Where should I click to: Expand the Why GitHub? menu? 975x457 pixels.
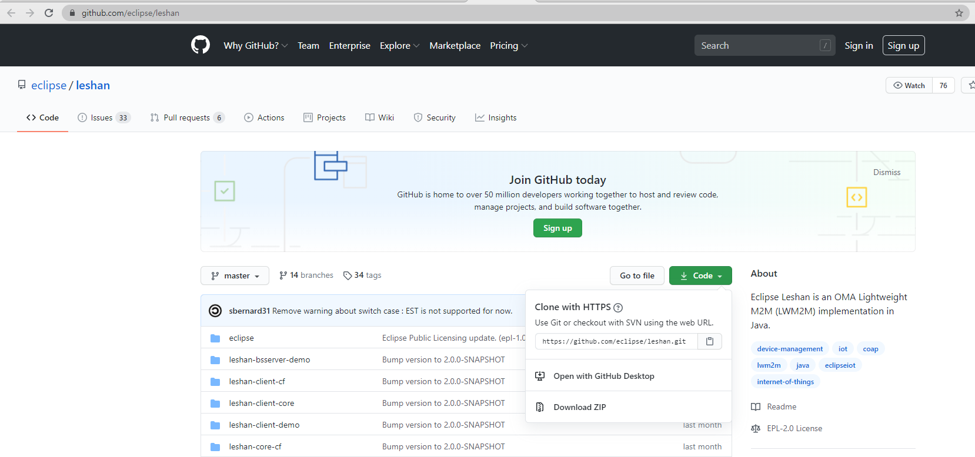pos(255,45)
